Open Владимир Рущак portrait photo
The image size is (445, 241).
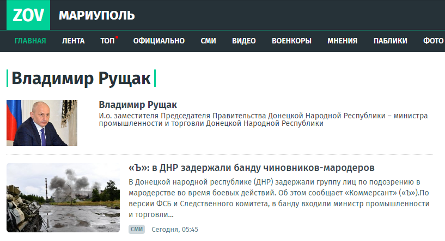pyautogui.click(x=42, y=123)
